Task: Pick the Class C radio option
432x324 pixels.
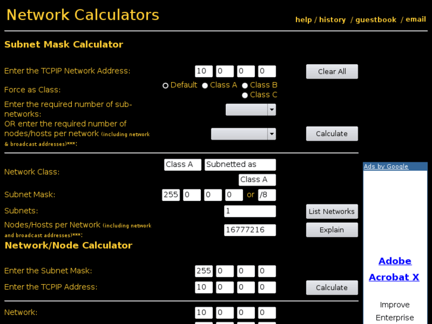Action: click(x=245, y=95)
